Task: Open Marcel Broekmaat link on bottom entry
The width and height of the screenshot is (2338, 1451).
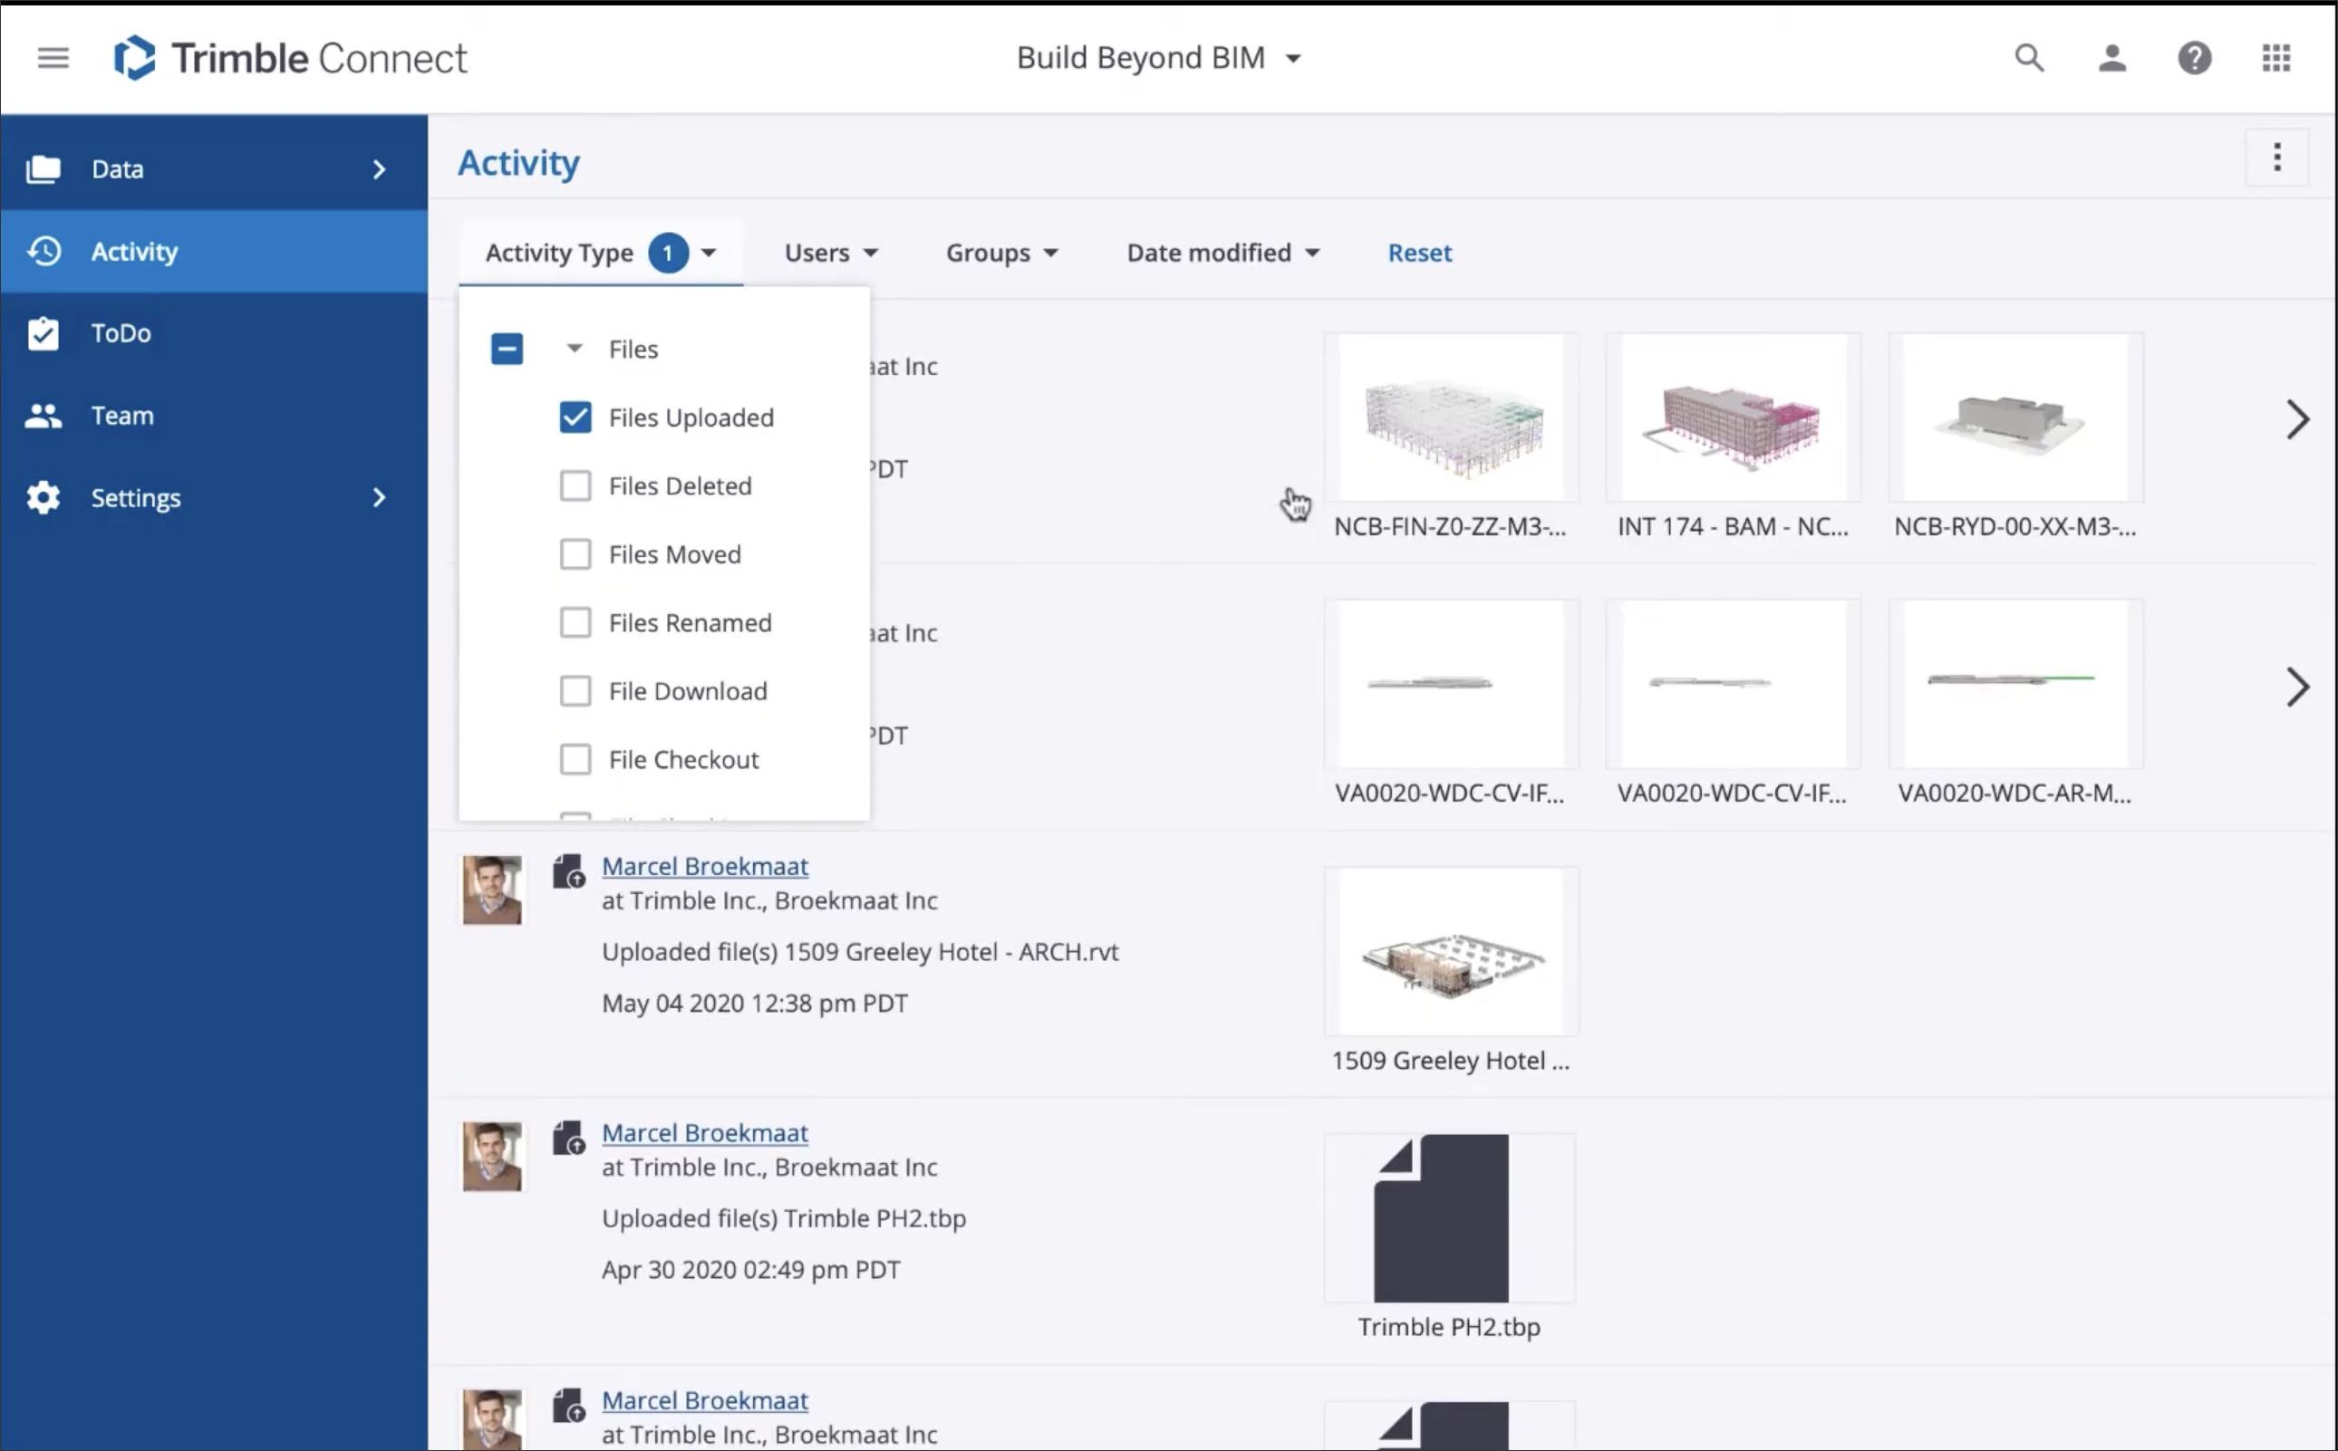Action: (705, 1401)
